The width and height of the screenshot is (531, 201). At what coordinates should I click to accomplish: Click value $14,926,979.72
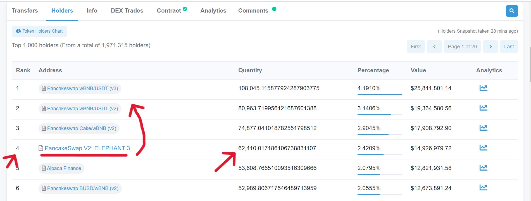pos(431,148)
